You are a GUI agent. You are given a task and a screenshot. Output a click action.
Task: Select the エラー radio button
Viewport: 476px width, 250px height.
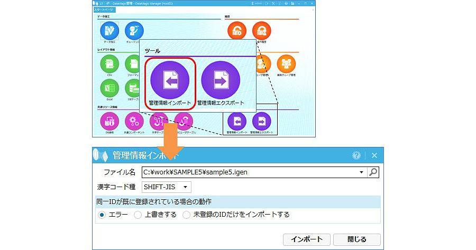point(102,215)
